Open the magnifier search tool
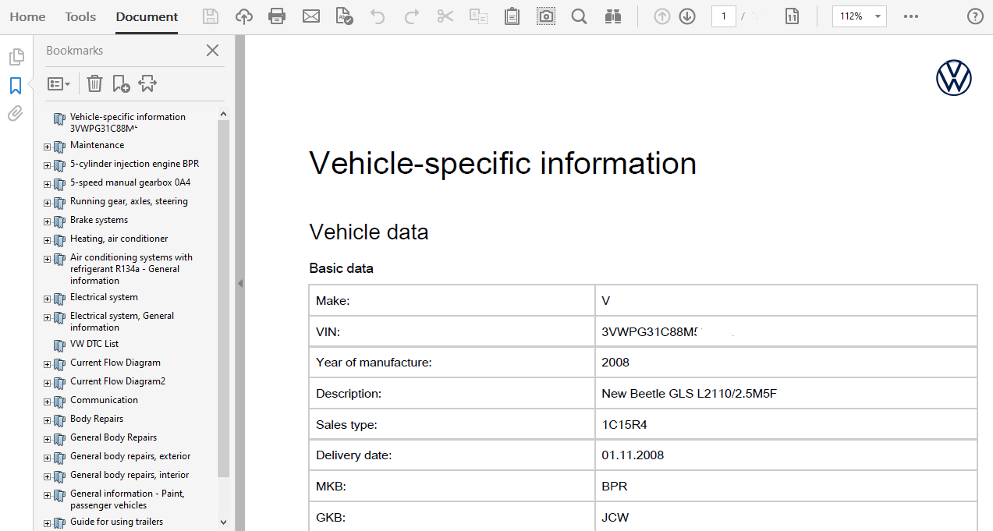Viewport: 993px width, 531px height. (x=579, y=16)
